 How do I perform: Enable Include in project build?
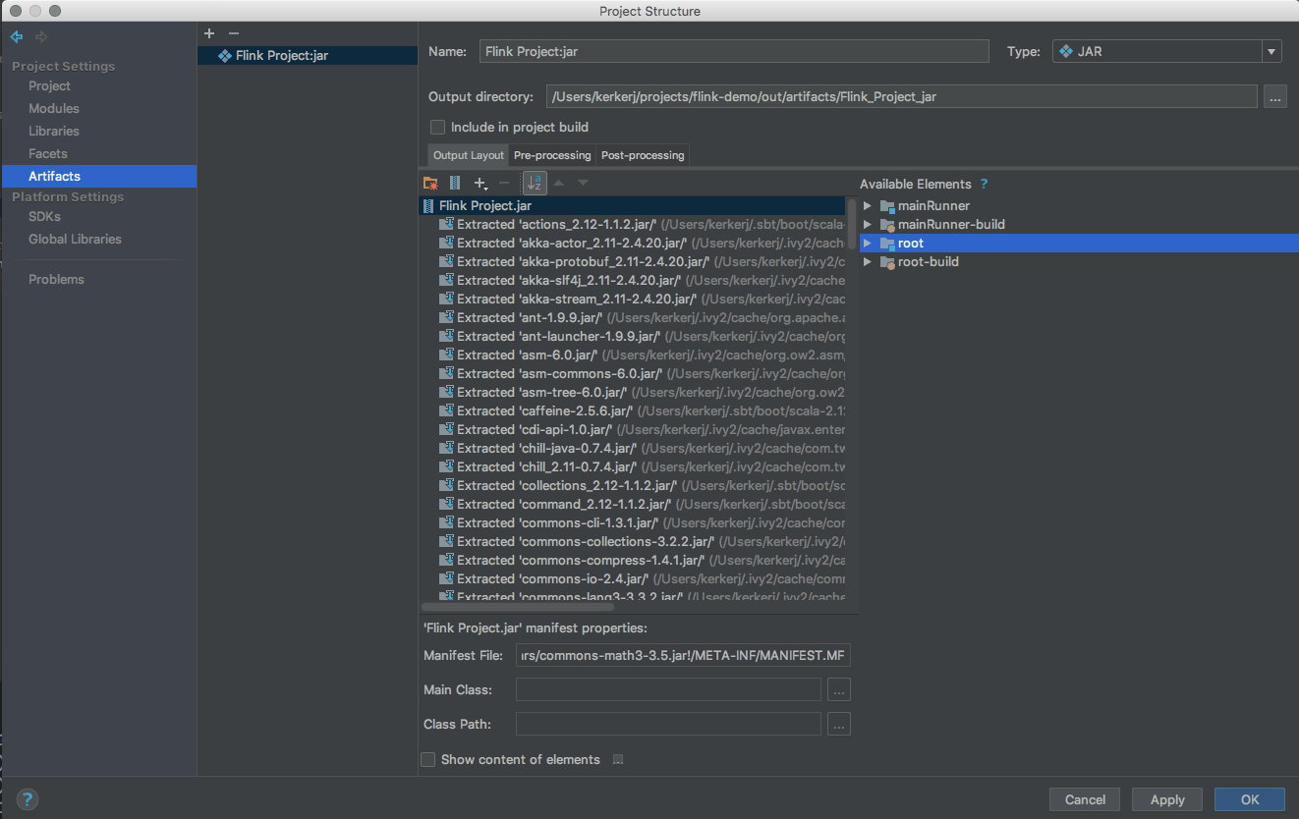click(x=438, y=127)
